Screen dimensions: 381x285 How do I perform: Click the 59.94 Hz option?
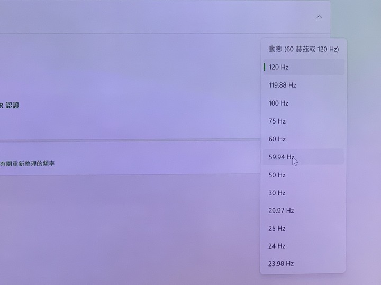pos(304,157)
